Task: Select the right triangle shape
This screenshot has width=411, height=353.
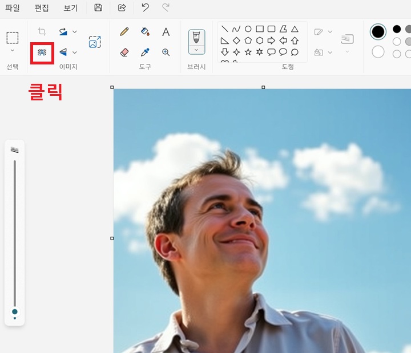Action: pos(225,40)
